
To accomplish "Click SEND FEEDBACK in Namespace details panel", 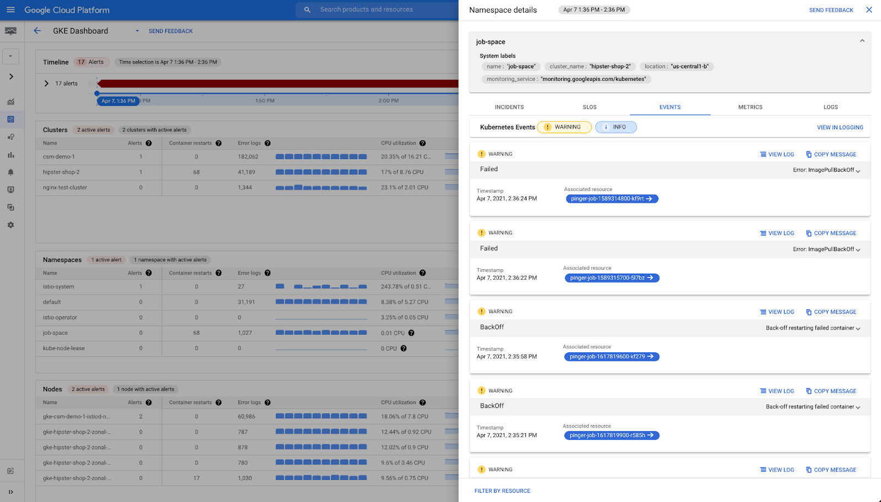I will [x=831, y=10].
